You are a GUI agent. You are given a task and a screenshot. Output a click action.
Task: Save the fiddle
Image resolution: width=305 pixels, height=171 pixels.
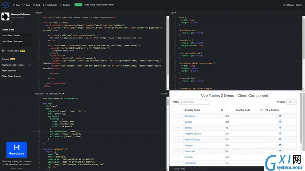click(x=26, y=5)
